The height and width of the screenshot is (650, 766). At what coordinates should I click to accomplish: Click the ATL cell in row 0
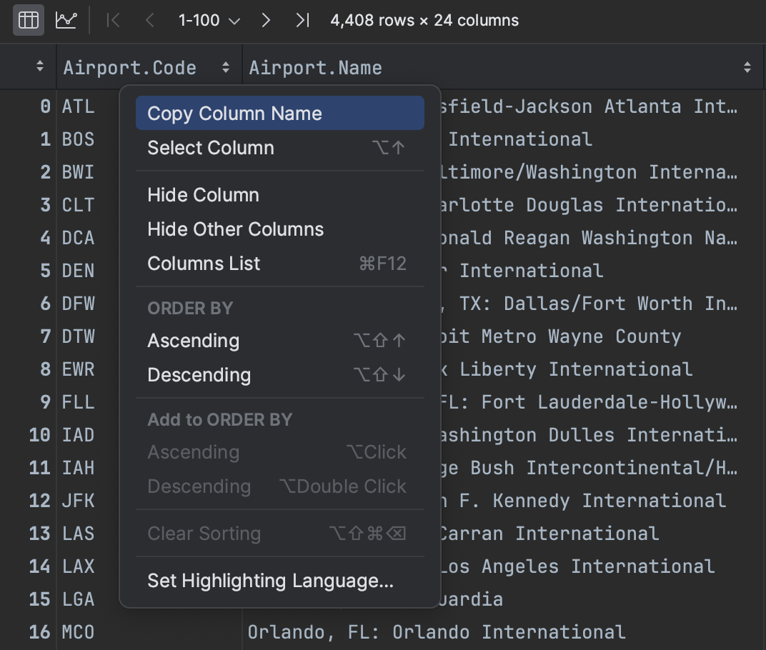click(x=78, y=106)
